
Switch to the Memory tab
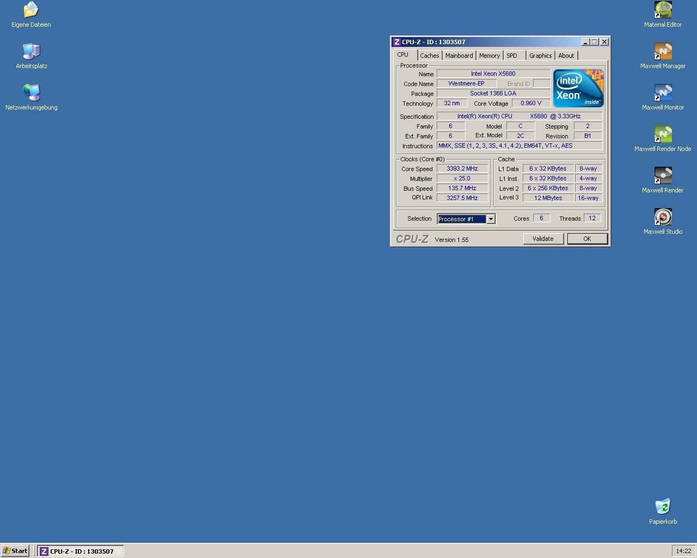point(490,56)
